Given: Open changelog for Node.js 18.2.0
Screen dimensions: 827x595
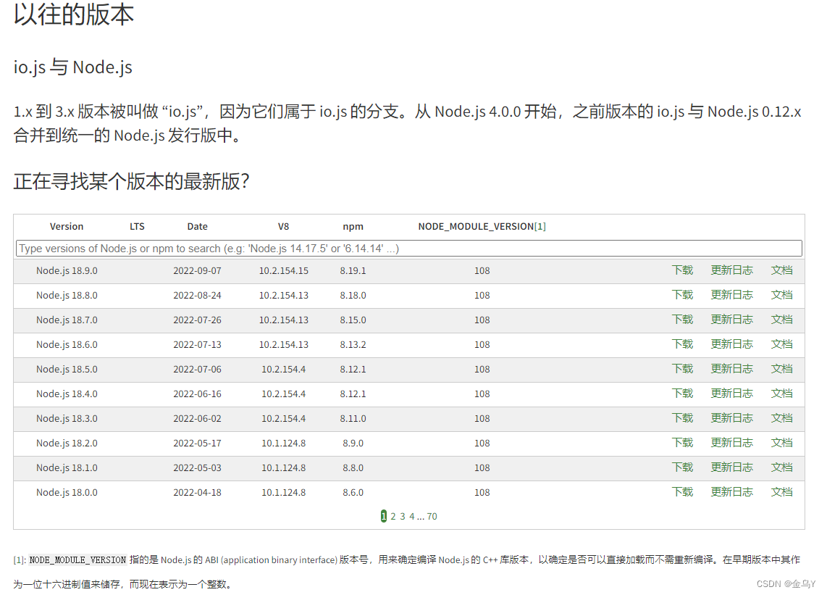Looking at the screenshot, I should click(731, 443).
